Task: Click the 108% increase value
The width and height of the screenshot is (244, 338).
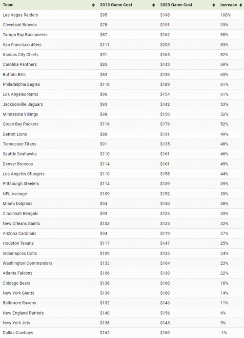Action: pyautogui.click(x=225, y=15)
